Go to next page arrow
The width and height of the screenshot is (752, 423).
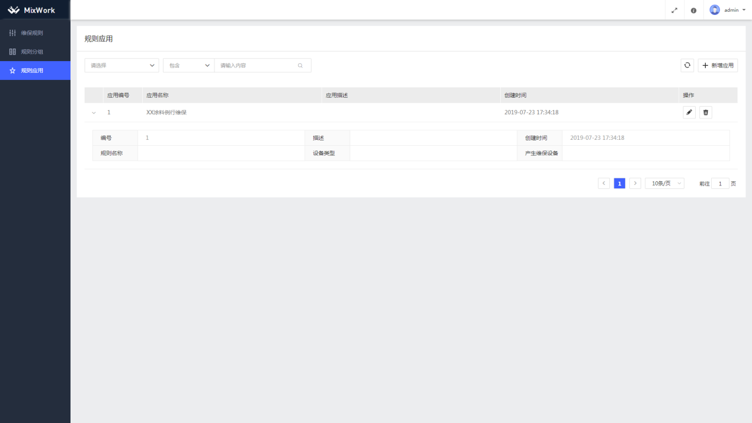coord(635,184)
